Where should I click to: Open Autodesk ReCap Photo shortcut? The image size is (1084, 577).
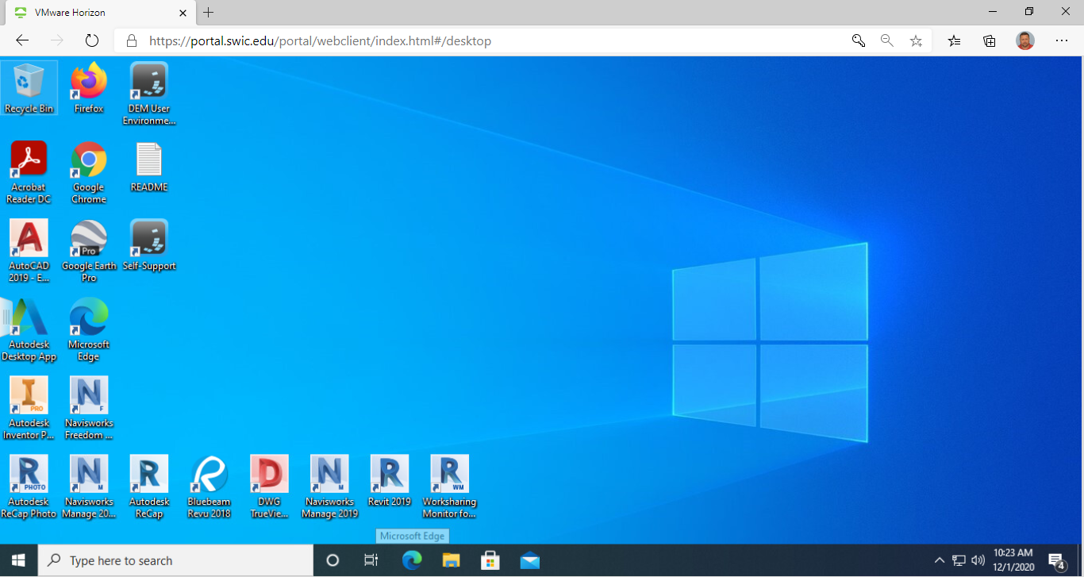pos(29,475)
